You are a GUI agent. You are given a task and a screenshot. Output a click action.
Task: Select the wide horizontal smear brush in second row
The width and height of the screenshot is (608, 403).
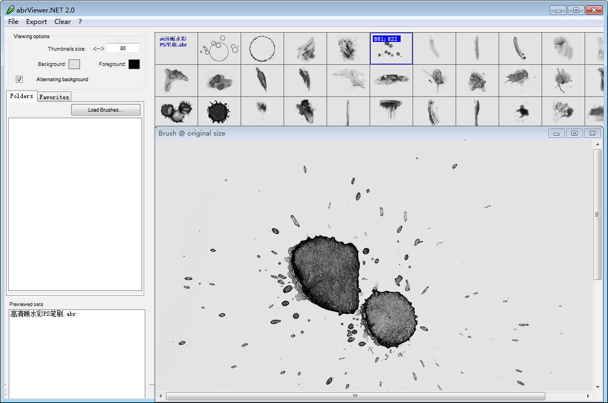pos(391,81)
